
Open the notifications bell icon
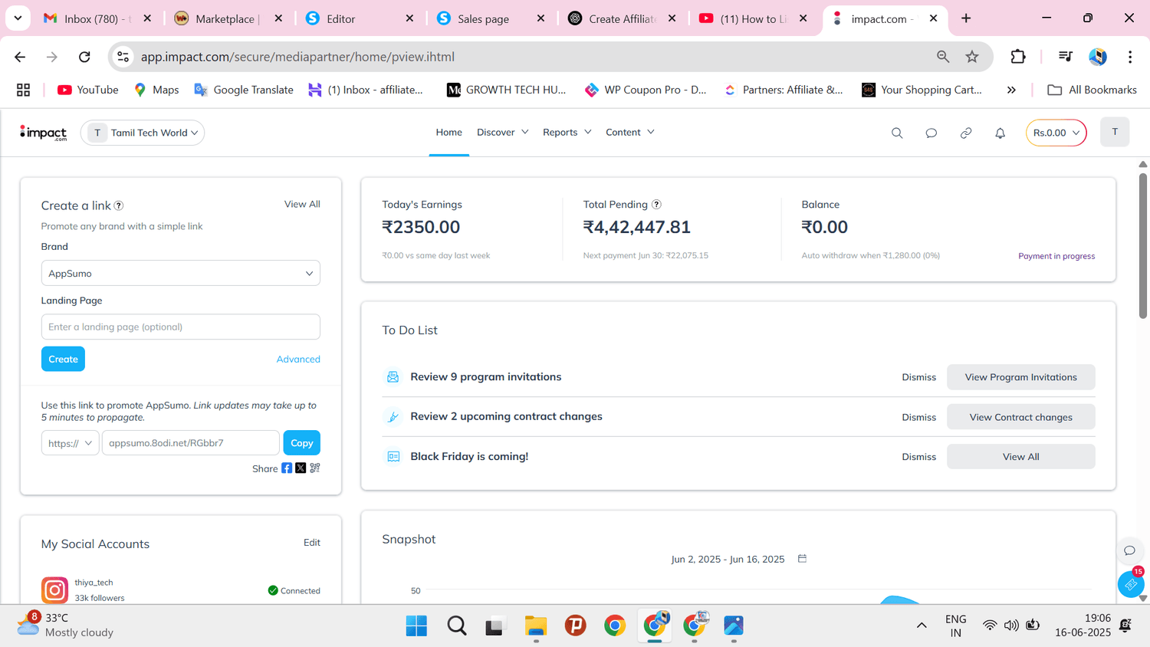coord(1001,133)
